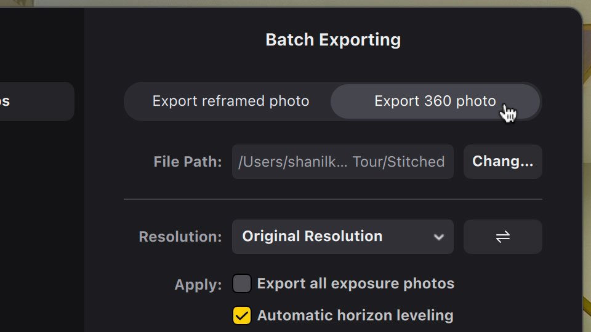Click the divider line below File Path
This screenshot has width=591, height=332.
333,199
